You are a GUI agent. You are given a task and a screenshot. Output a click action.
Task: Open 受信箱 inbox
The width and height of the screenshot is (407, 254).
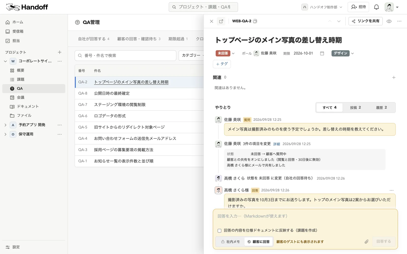click(x=34, y=31)
